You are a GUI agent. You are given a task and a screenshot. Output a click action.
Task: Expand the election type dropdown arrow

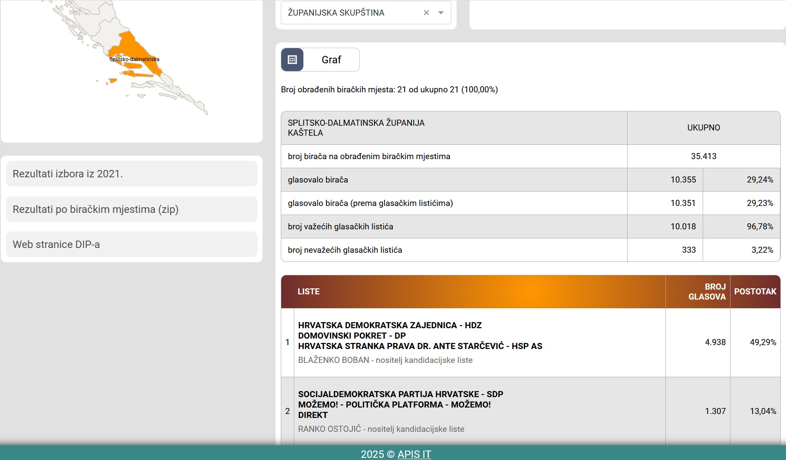click(441, 13)
